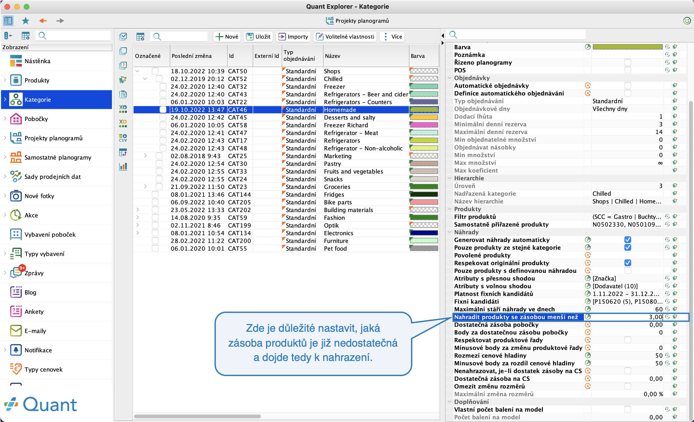Uncheck Respekovat originální produkty
694x422 pixels.
[x=628, y=263]
